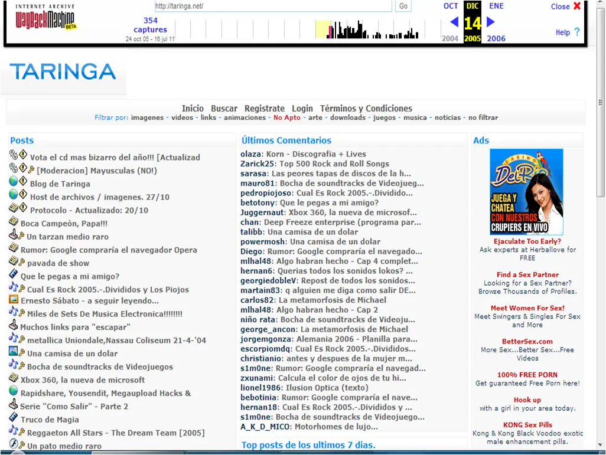This screenshot has width=606, height=455.
Task: Jump to year 2006 capture
Action: point(496,38)
